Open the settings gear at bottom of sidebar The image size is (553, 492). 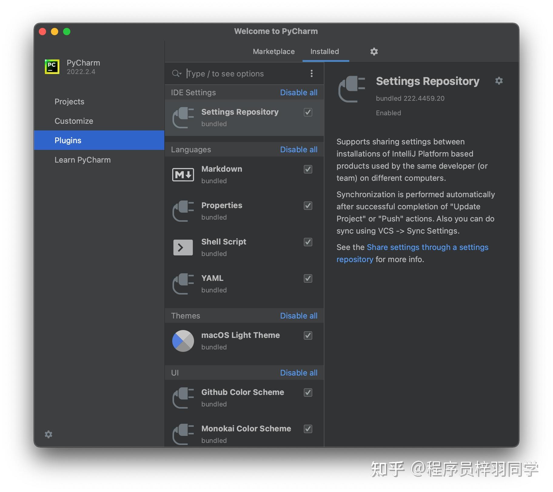coord(49,434)
